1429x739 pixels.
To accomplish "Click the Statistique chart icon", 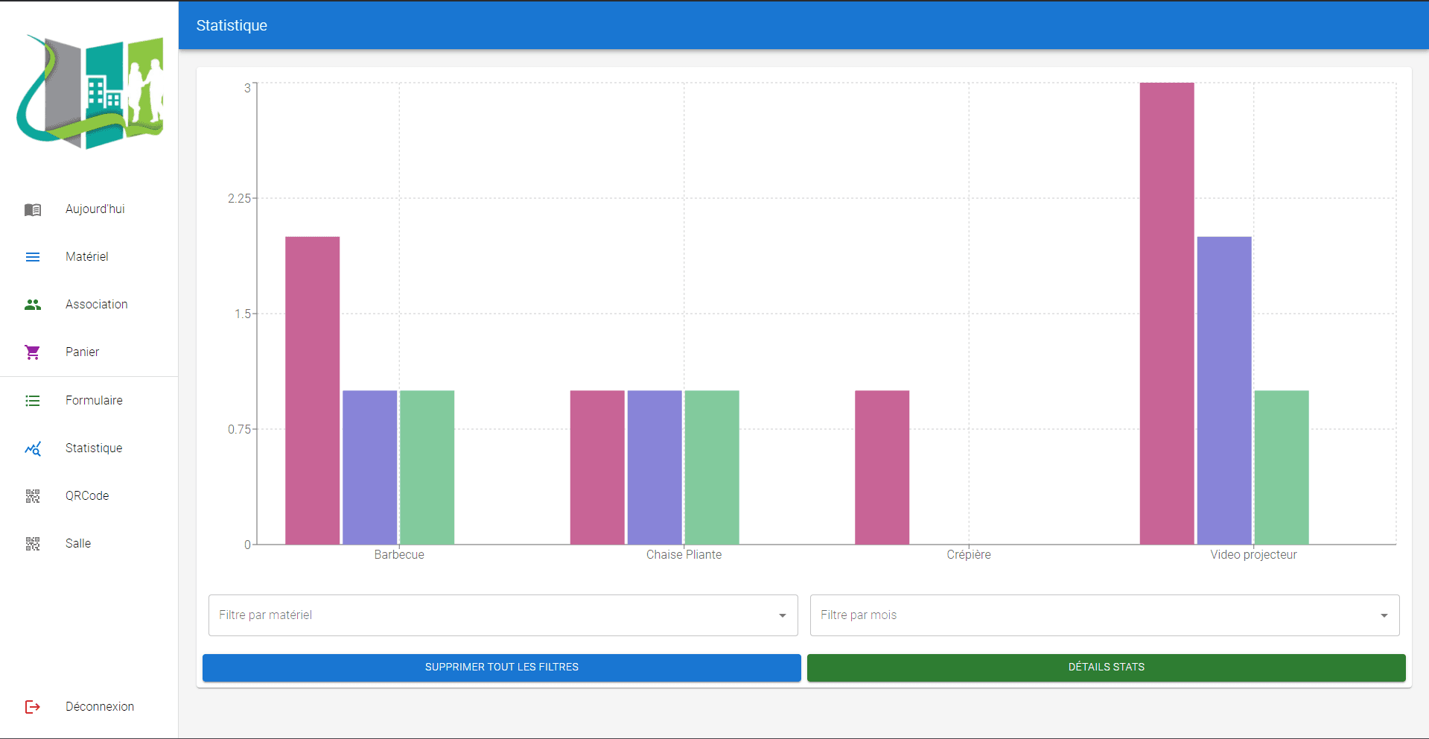I will pos(33,448).
